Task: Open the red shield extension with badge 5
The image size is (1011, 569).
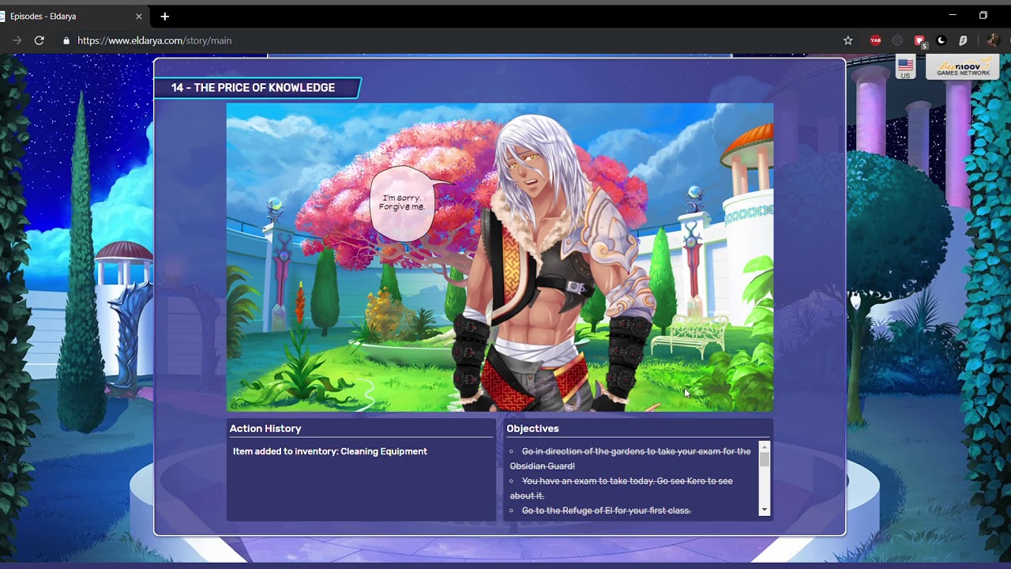Action: pyautogui.click(x=919, y=41)
